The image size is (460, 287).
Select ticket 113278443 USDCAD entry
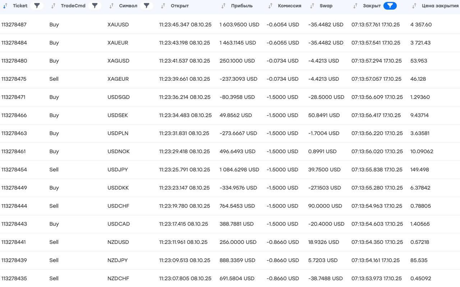point(14,224)
